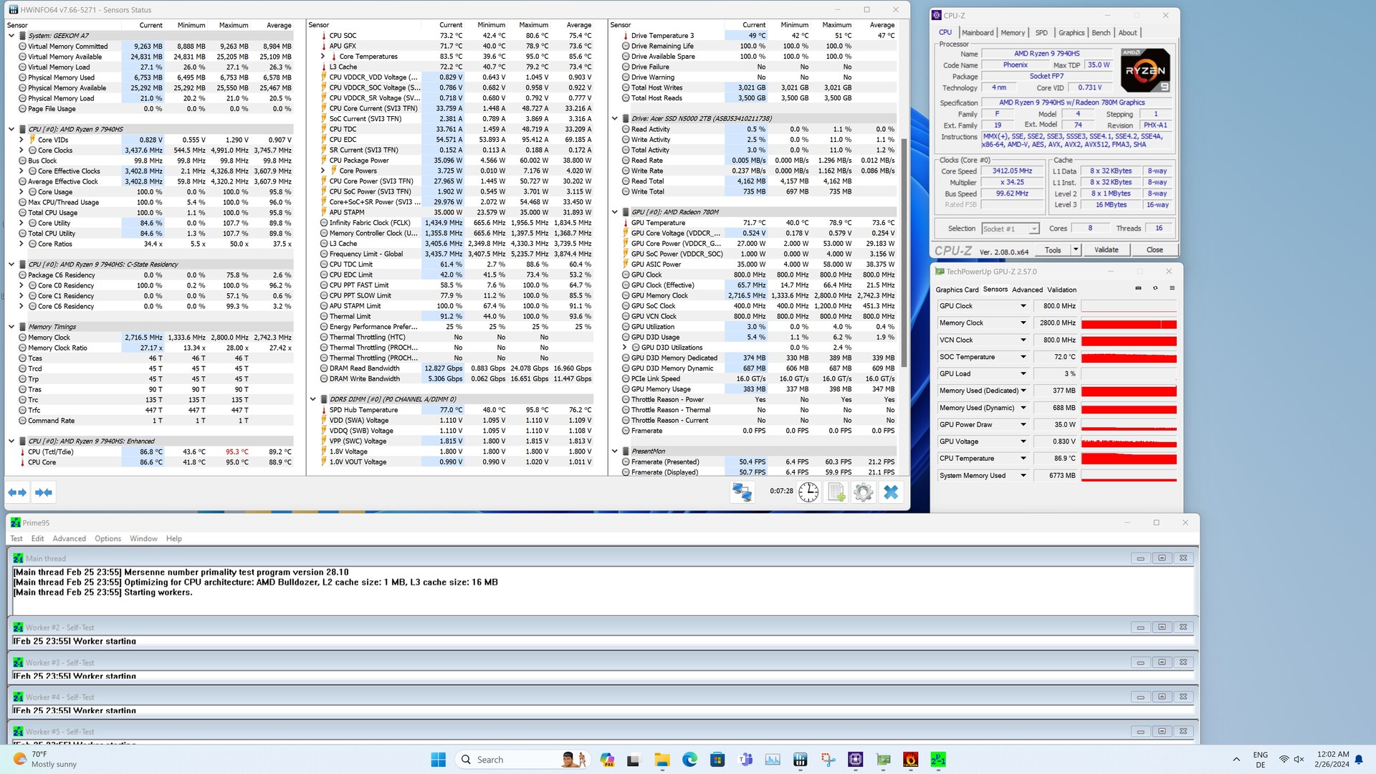Start logging with the log file icon
The height and width of the screenshot is (774, 1376).
click(836, 492)
